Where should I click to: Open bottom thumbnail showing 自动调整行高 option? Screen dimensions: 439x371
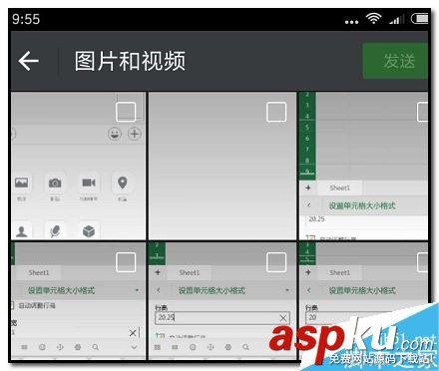(x=79, y=300)
